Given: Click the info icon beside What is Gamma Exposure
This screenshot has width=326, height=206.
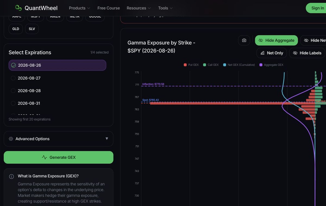Looking at the screenshot, I should pos(11,176).
